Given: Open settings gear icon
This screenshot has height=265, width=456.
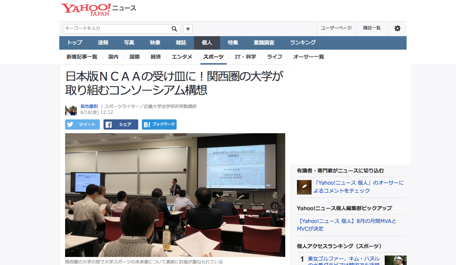Looking at the screenshot, I should click(x=397, y=28).
